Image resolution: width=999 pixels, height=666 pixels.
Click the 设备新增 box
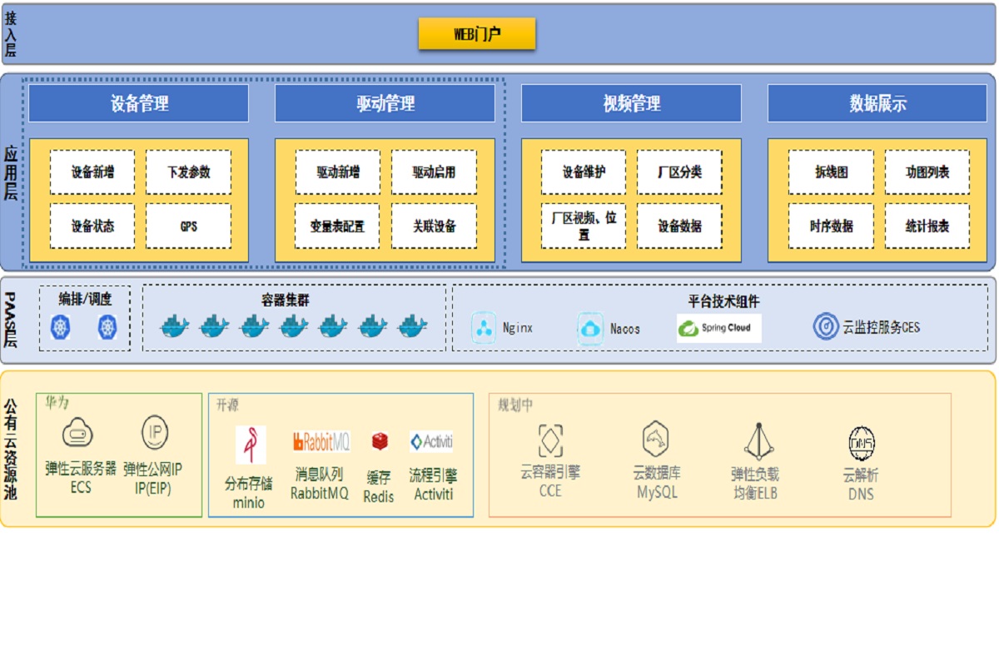point(92,172)
